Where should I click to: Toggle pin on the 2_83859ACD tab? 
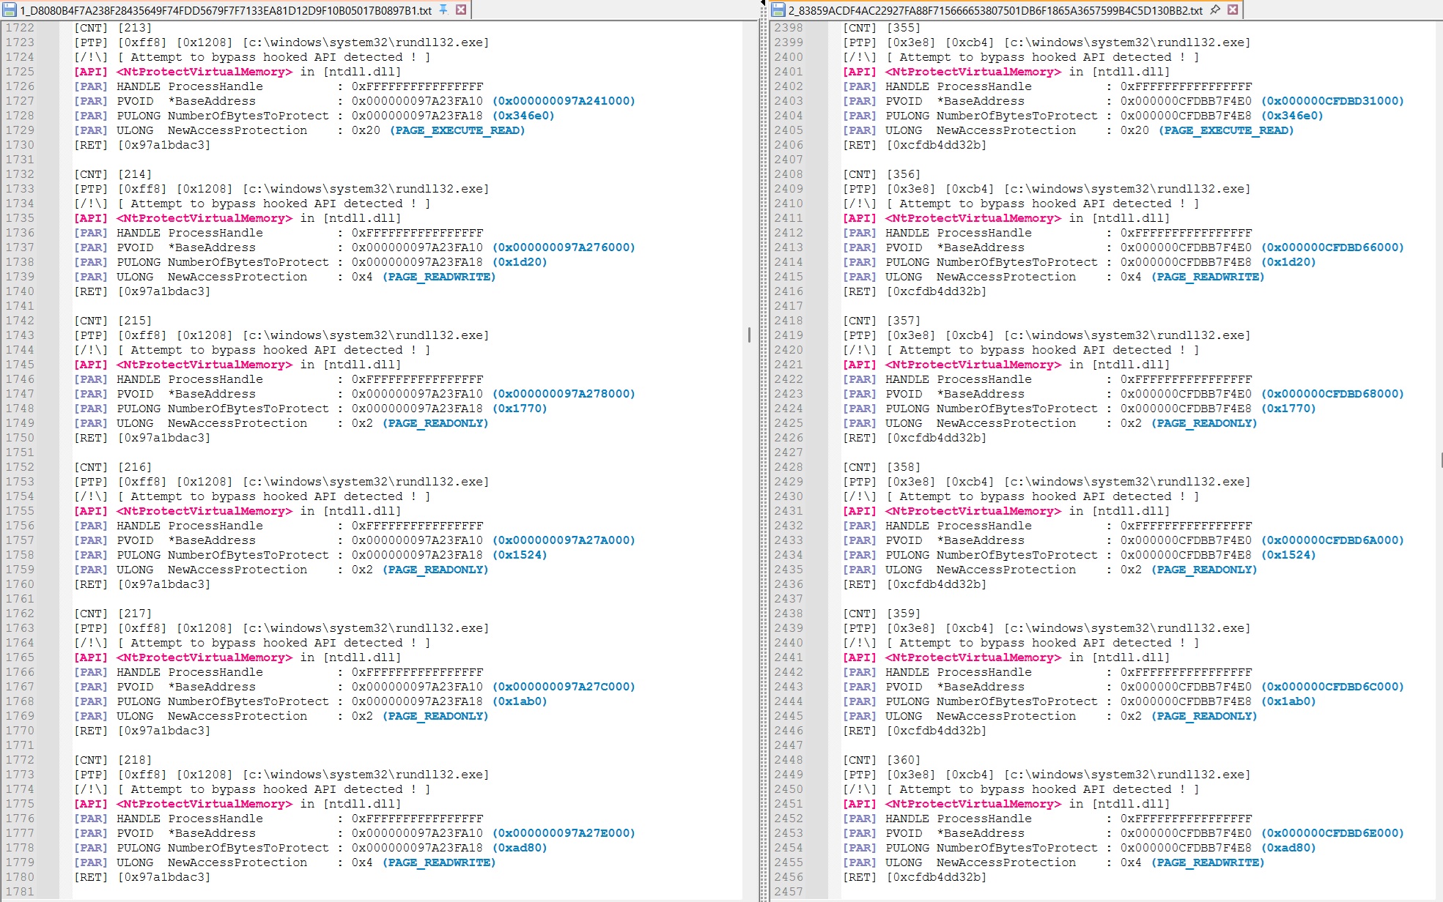pos(1215,10)
